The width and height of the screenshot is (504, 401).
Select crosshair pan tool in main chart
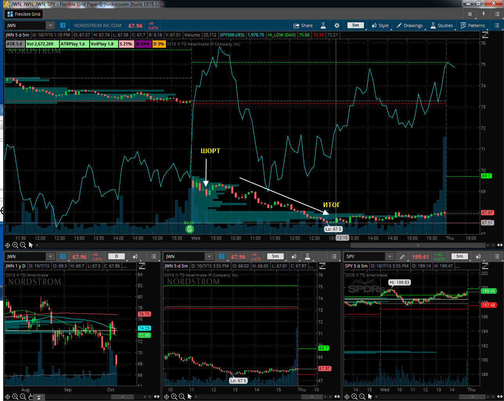7,245
